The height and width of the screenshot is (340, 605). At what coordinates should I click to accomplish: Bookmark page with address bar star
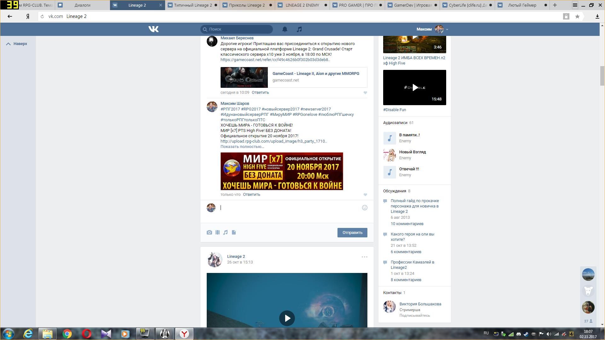pos(577,16)
